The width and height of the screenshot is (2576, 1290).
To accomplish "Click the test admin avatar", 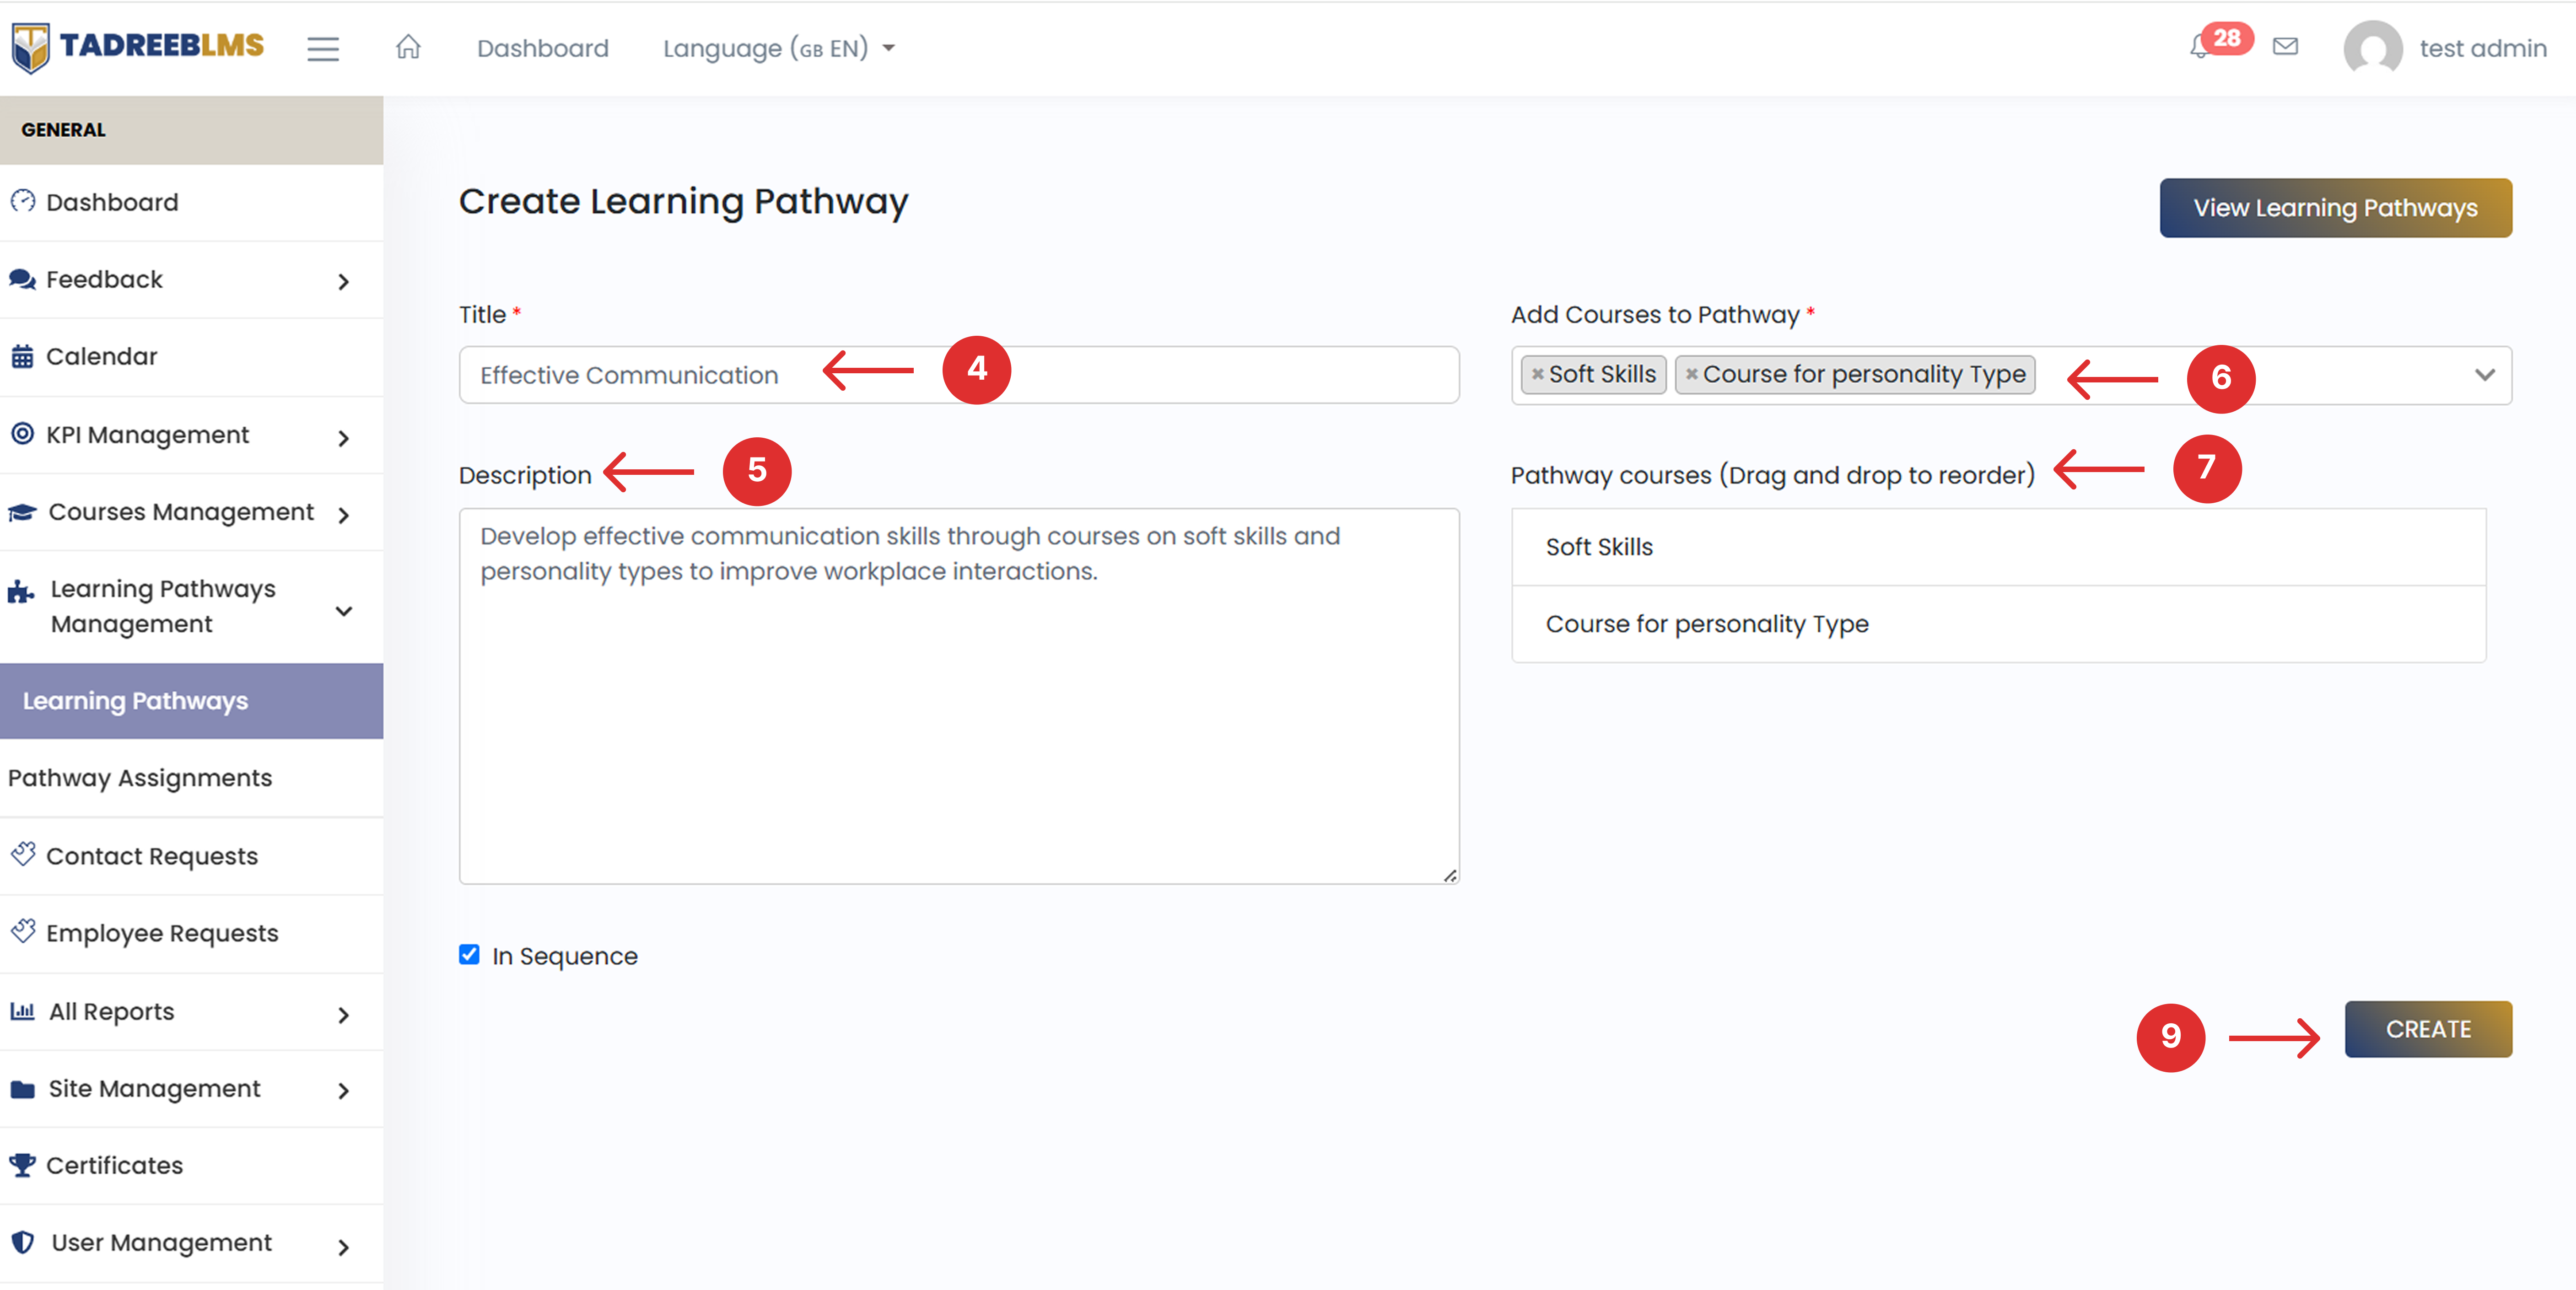I will click(2372, 48).
